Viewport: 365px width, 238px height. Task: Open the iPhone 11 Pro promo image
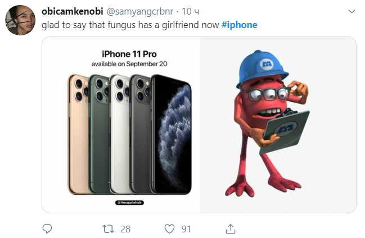pos(121,125)
